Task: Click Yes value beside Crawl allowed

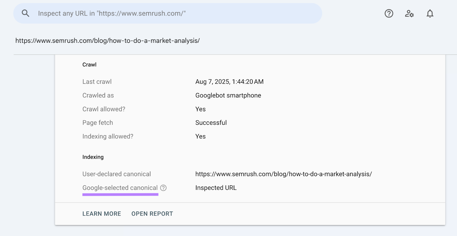Action: pos(200,109)
